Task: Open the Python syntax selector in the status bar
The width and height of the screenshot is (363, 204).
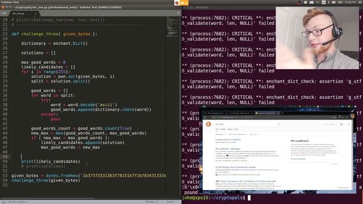Action: pos(170,202)
